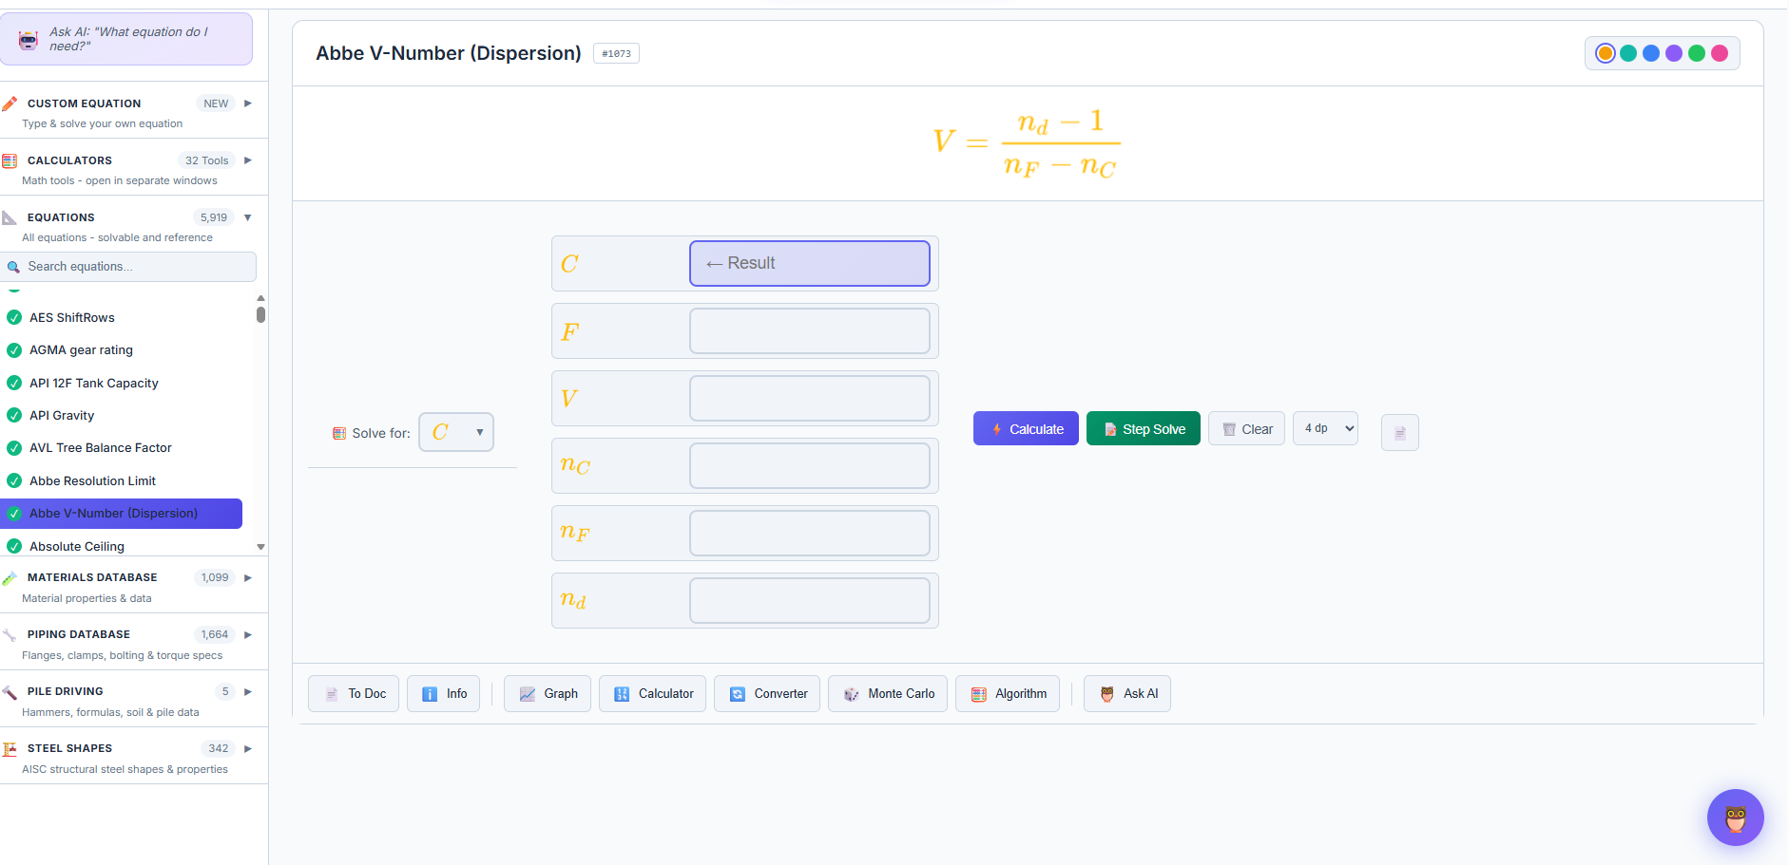The image size is (1789, 865).
Task: Click the green check next to AGMA gear rating
Action: click(x=14, y=350)
